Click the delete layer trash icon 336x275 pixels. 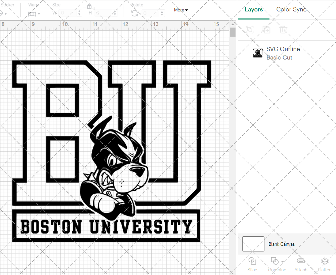tap(284, 30)
